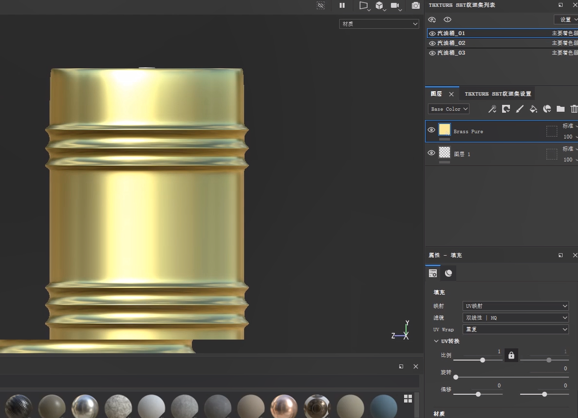This screenshot has width=578, height=418.
Task: Switch to TEXTURE SET纹理集设置 tab
Action: tap(497, 94)
